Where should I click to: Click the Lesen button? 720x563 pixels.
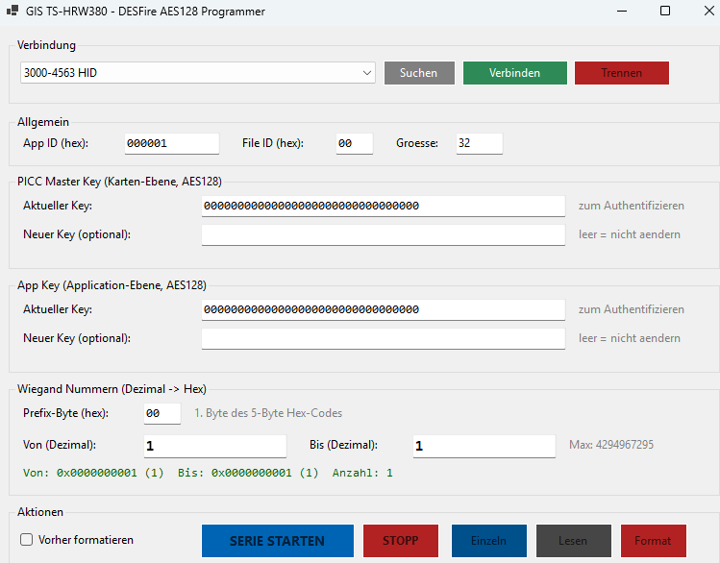[x=573, y=541]
